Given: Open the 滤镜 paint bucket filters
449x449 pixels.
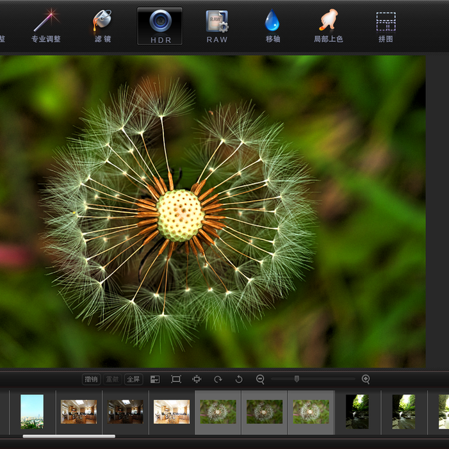Looking at the screenshot, I should pyautogui.click(x=102, y=26).
